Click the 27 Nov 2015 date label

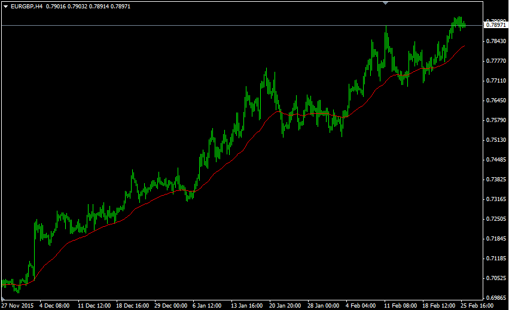(17, 306)
